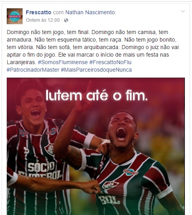Open the #SomosFluminense hashtag
This screenshot has height=215, width=192.
[x=63, y=62]
